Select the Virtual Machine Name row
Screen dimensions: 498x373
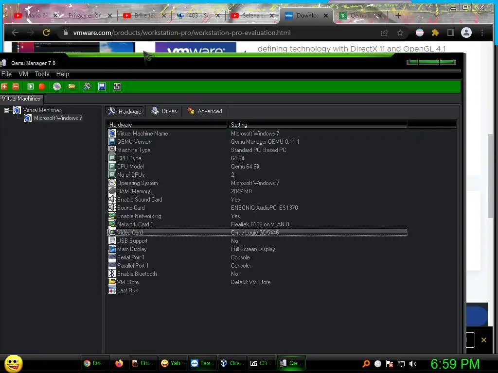pyautogui.click(x=257, y=134)
